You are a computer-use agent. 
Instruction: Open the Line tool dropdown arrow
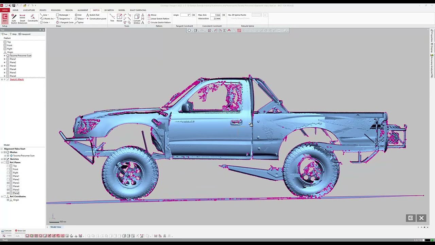(49, 15)
